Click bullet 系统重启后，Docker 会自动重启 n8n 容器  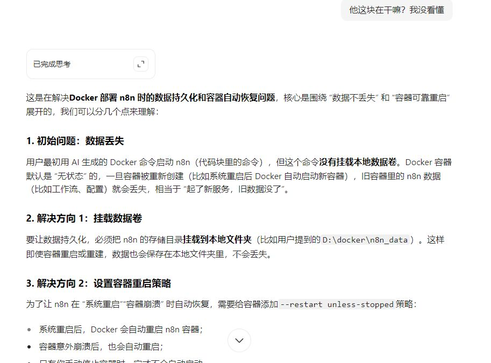coord(121,330)
